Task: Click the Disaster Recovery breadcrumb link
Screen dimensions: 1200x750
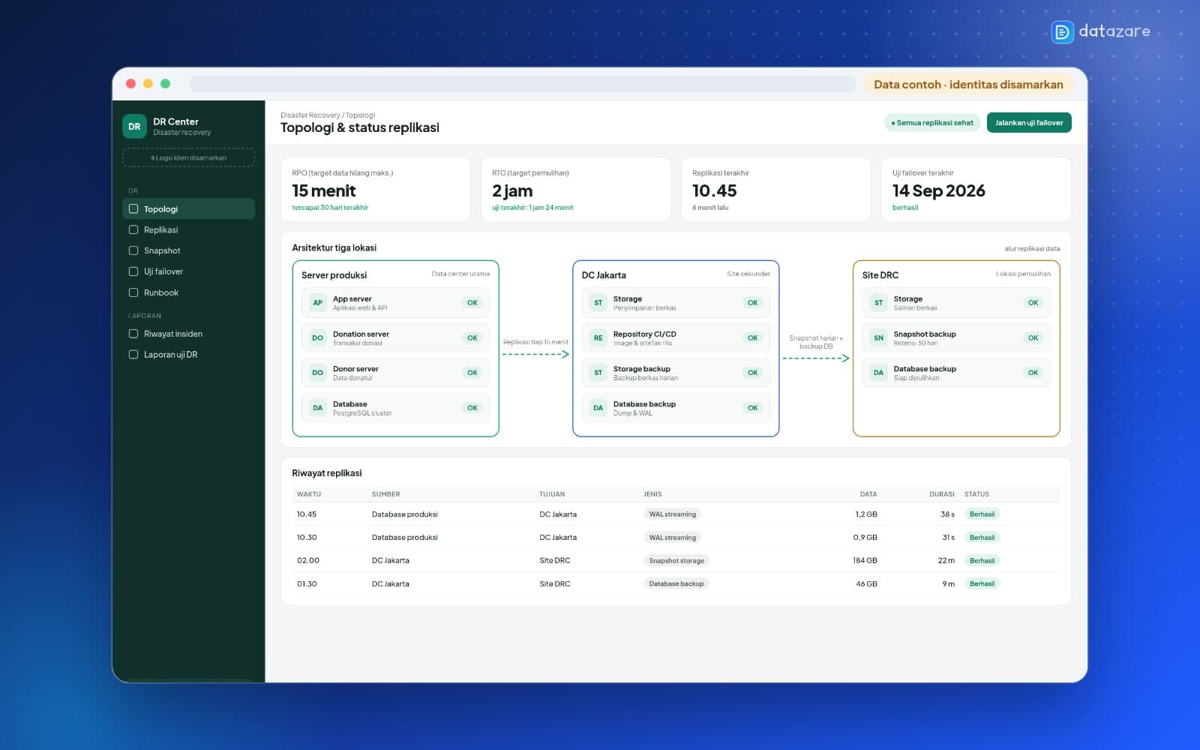Action: (x=310, y=115)
